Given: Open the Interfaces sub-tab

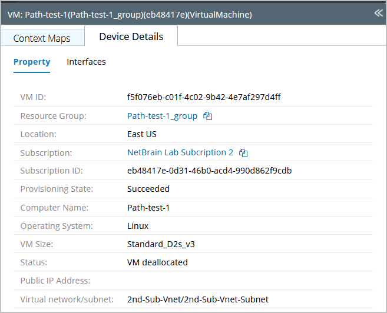Looking at the screenshot, I should [x=86, y=62].
